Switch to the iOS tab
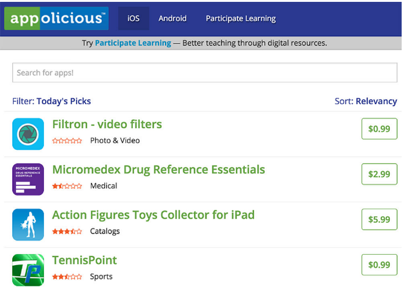 click(133, 19)
